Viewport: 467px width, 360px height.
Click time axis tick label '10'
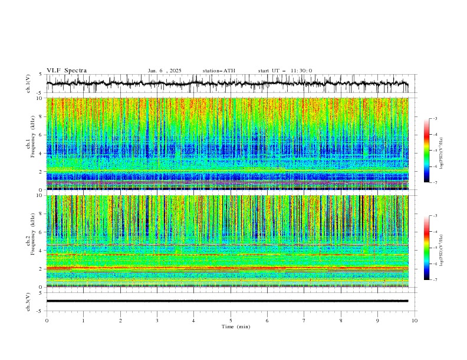(x=415, y=321)
